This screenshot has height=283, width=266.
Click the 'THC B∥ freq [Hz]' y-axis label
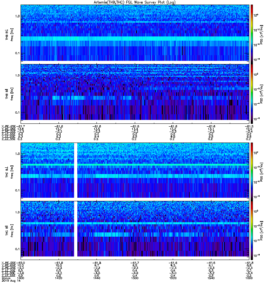click(9, 231)
